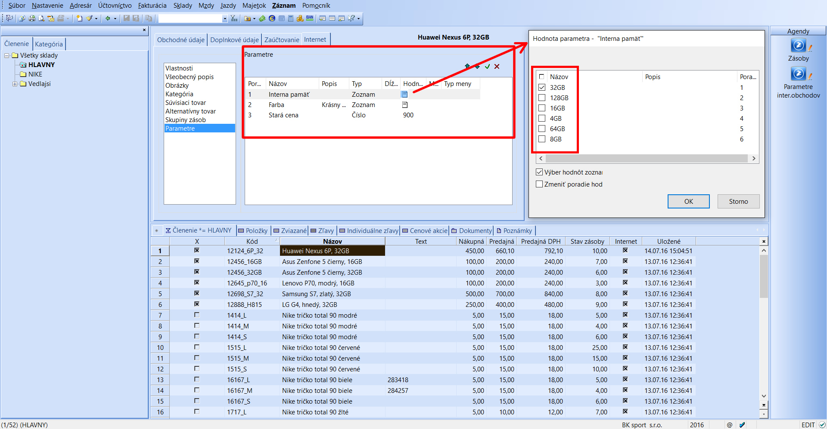Open dropdown arrow next to camera folder icon

254,18
